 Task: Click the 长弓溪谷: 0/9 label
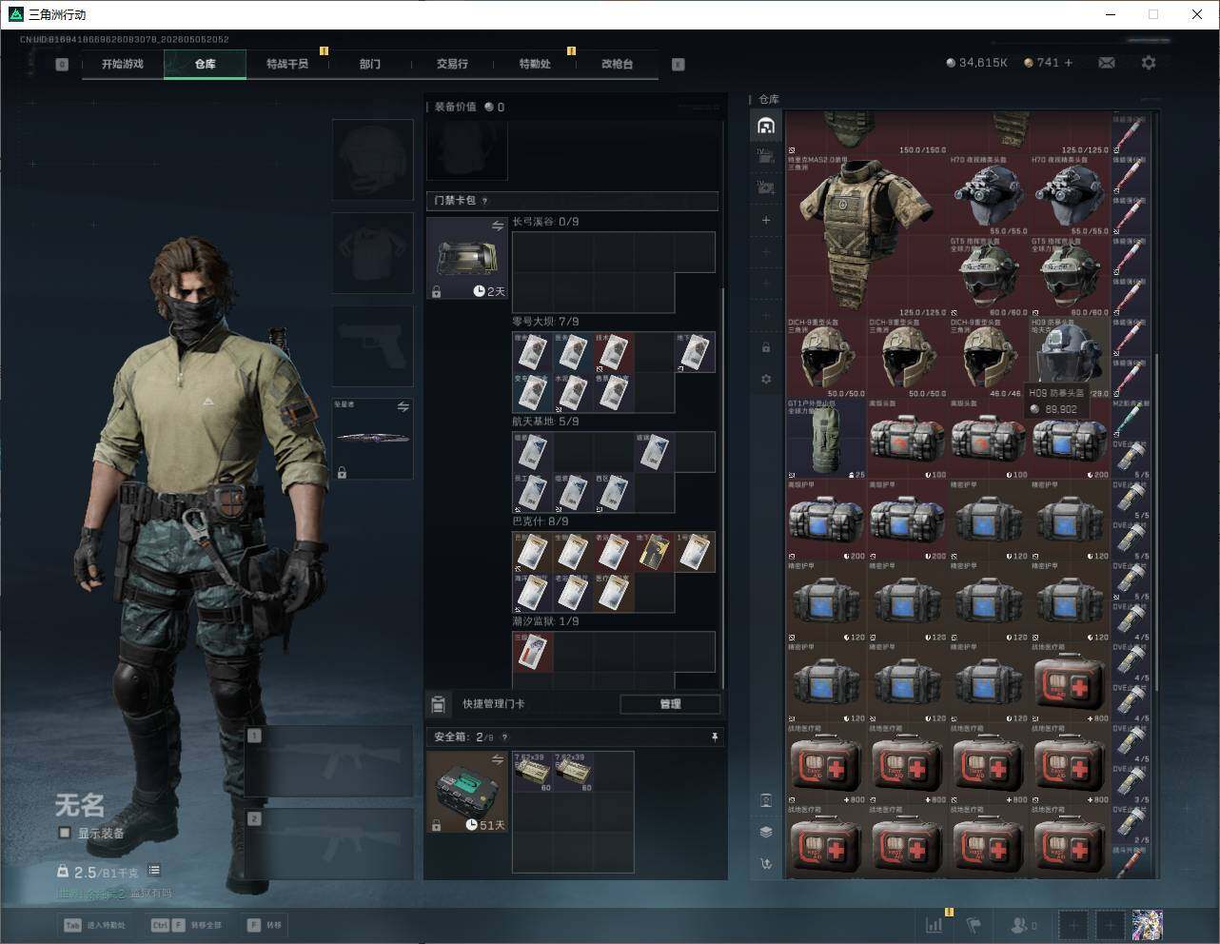545,222
